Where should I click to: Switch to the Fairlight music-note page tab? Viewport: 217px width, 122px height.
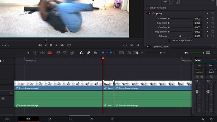(x=91, y=119)
